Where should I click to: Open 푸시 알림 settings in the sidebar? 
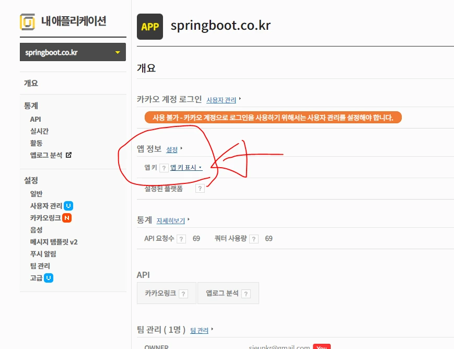point(43,254)
